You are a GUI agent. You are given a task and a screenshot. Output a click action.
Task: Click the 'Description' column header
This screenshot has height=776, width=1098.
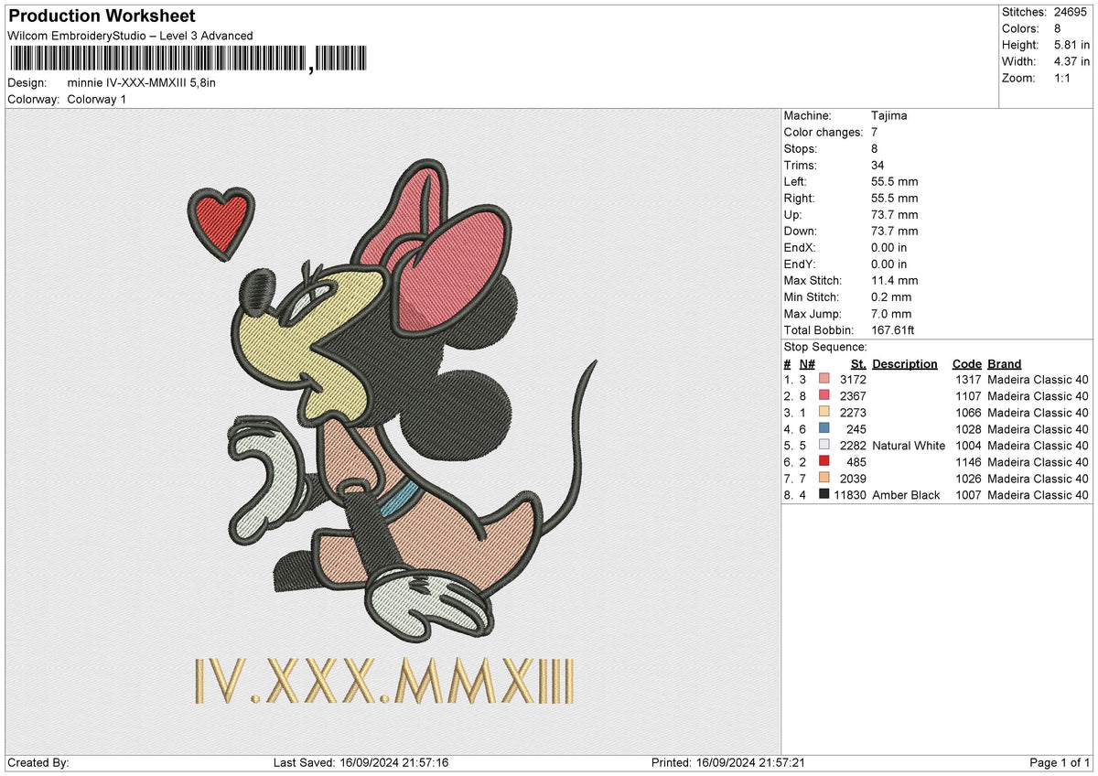tap(905, 363)
